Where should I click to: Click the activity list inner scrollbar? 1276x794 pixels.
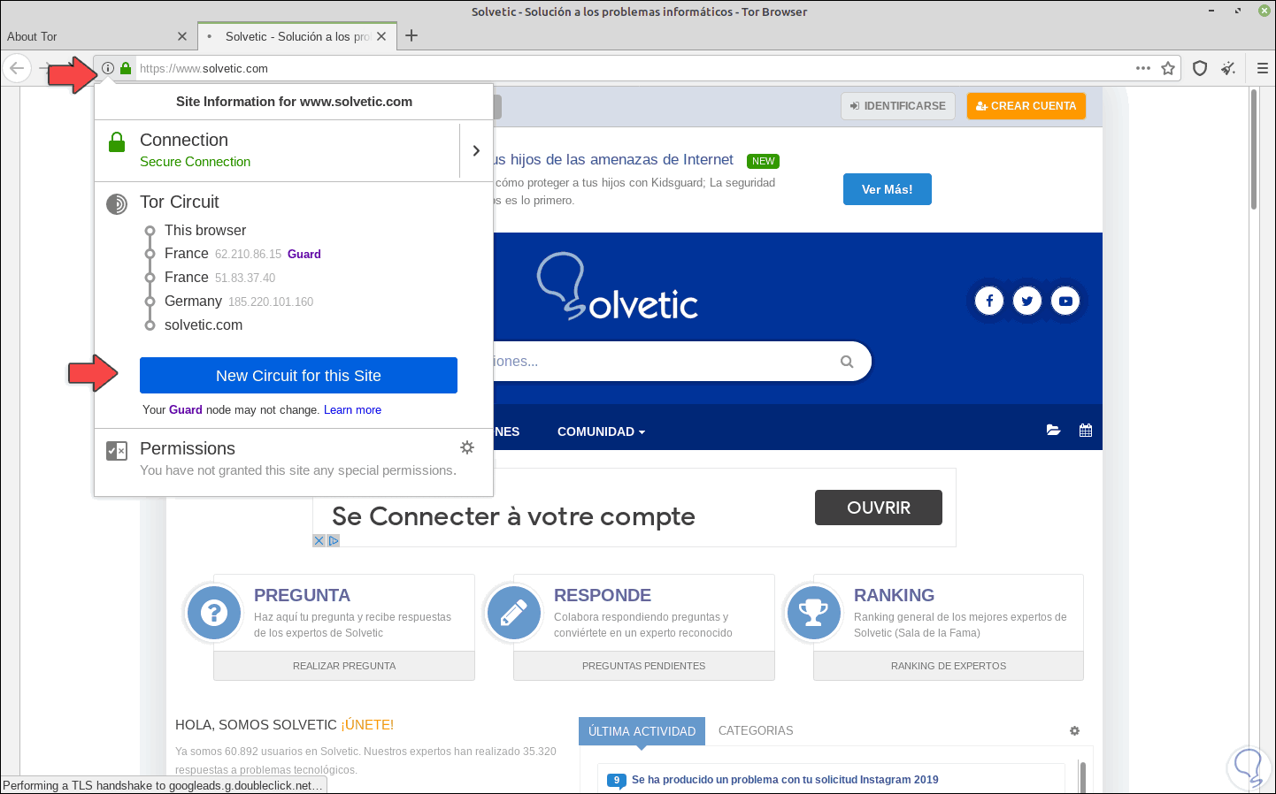click(x=1082, y=776)
